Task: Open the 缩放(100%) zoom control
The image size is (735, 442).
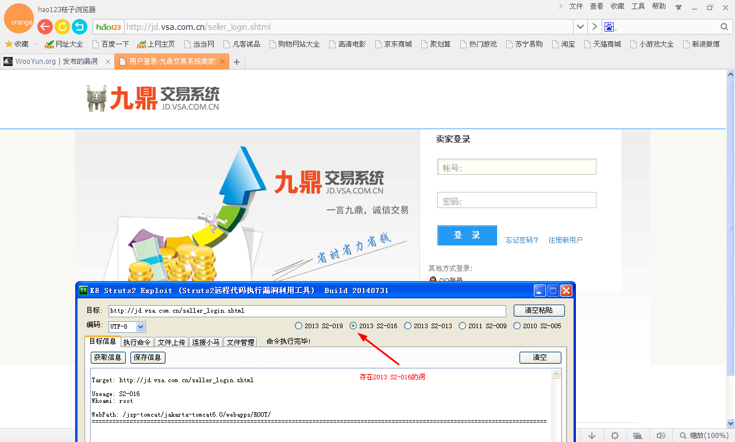Action: (704, 436)
